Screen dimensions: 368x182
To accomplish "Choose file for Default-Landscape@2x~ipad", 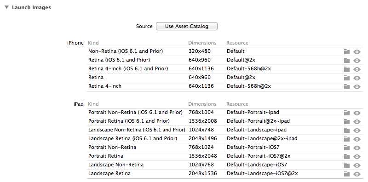I will [347, 139].
